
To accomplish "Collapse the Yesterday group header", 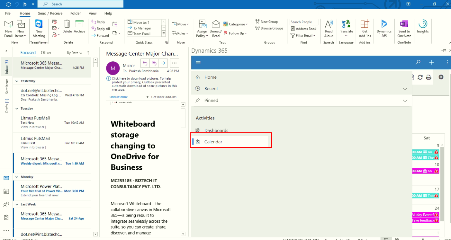I will [x=17, y=81].
